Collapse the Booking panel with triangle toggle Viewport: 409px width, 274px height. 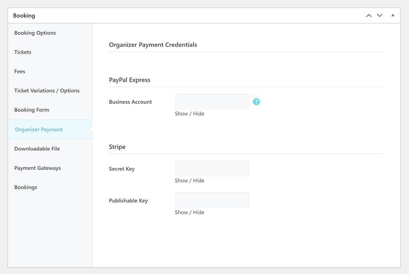393,15
